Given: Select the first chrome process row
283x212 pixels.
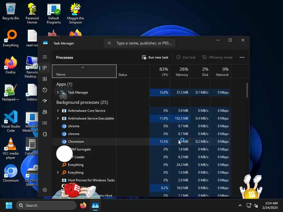Looking at the screenshot, I should click(141, 126).
